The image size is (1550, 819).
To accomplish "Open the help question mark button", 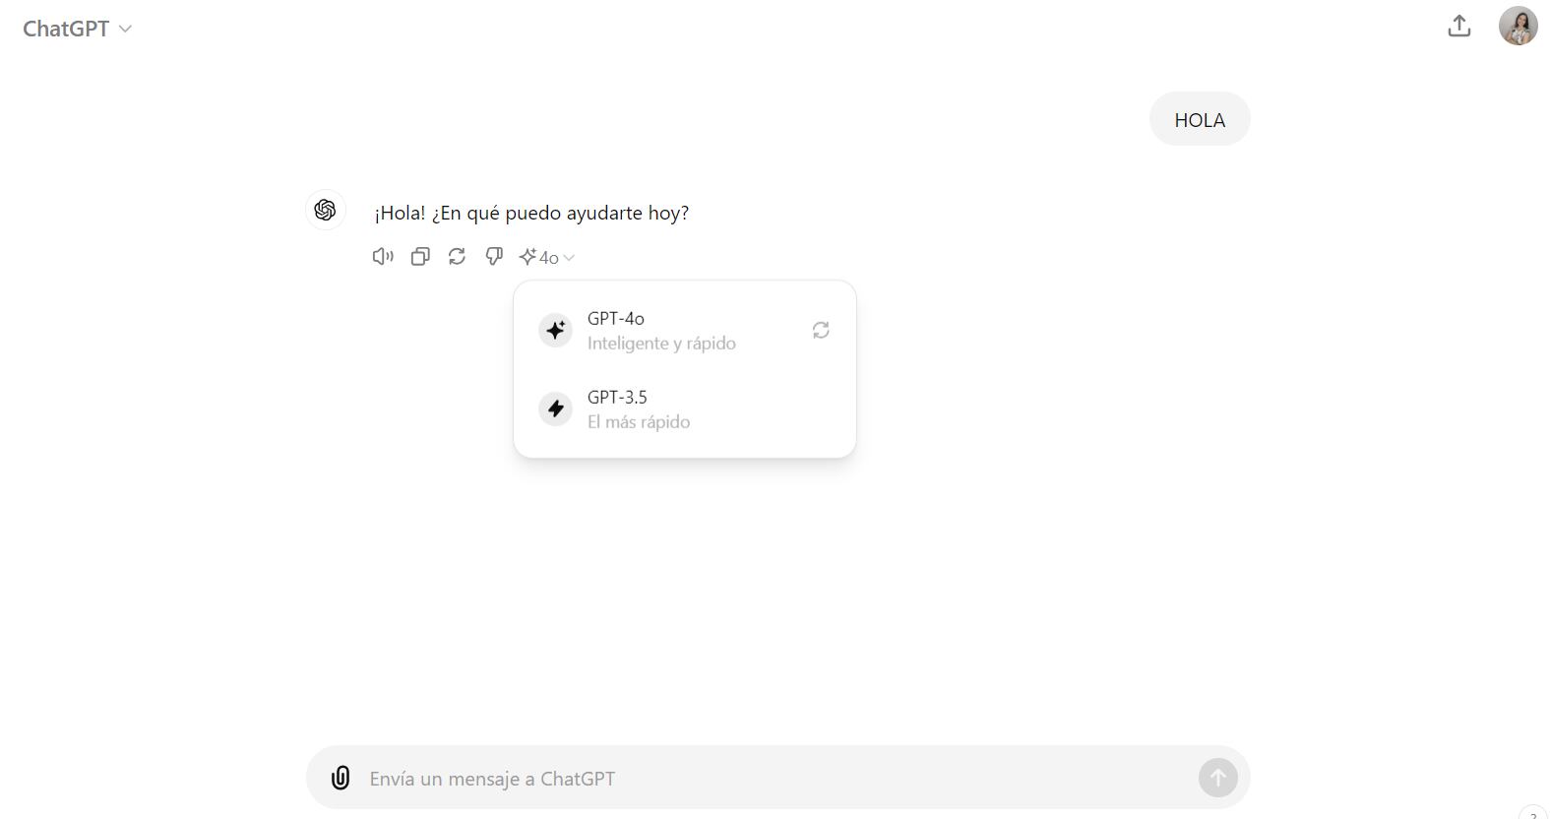I will tap(1533, 813).
